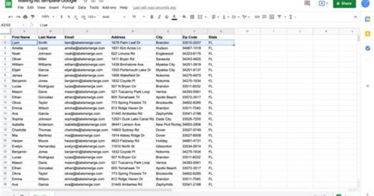Click the formula bar showing Liam
The image size is (374, 196).
pos(44,25)
